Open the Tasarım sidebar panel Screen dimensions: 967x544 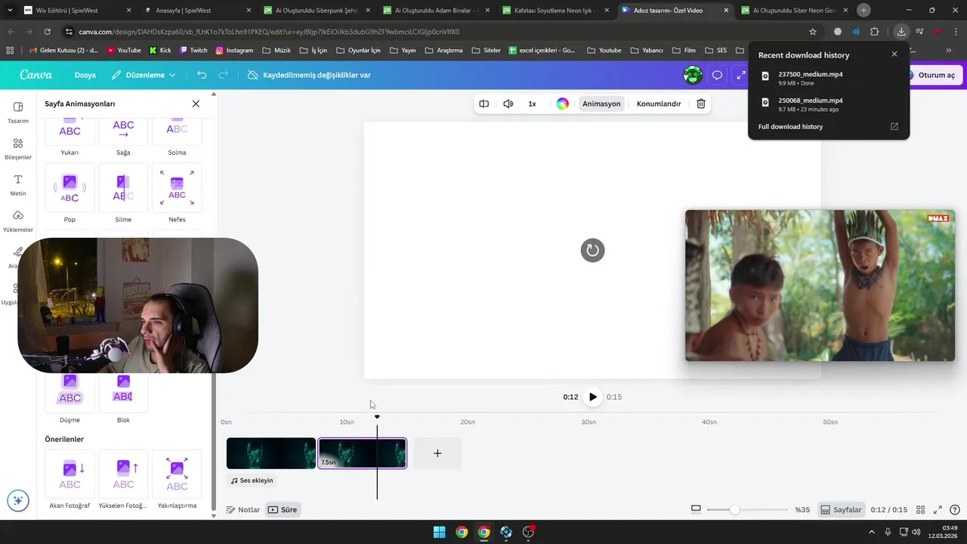[18, 112]
